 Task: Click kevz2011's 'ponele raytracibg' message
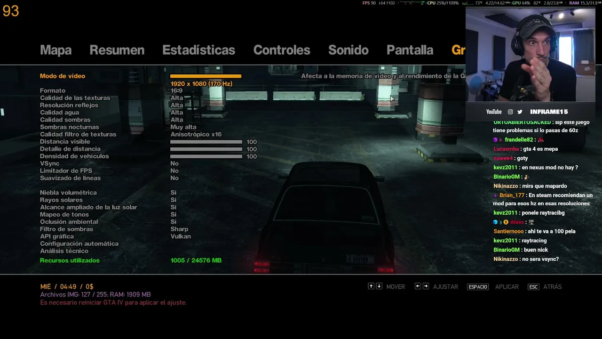pyautogui.click(x=529, y=213)
